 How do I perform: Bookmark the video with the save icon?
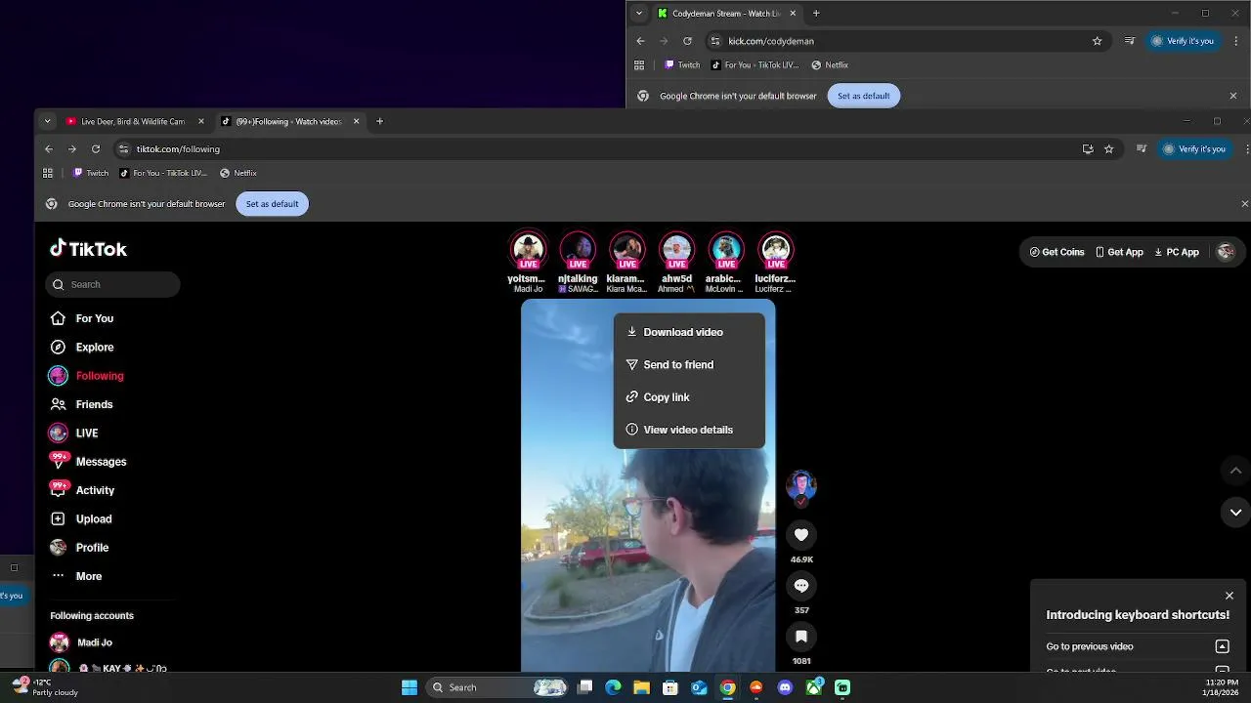point(801,636)
